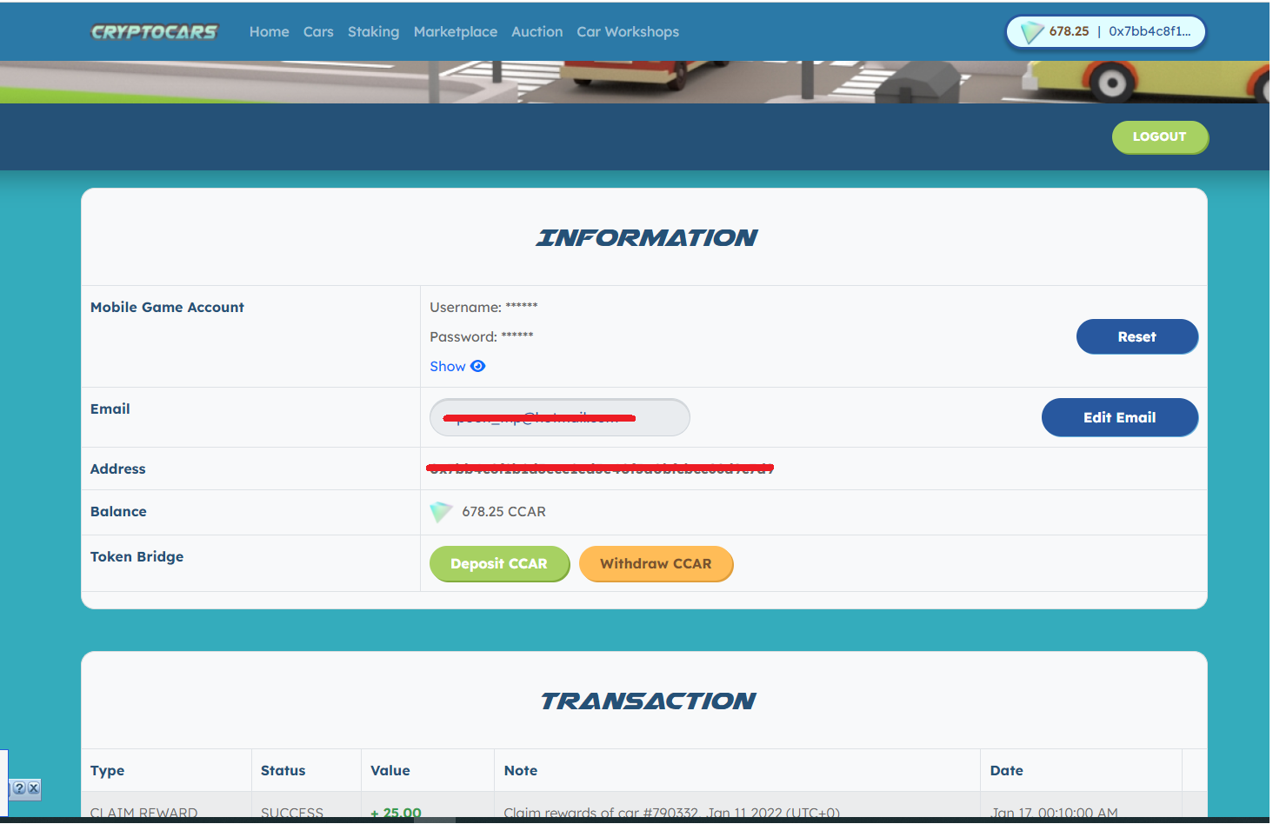Click the Username masked value
This screenshot has height=824, width=1273.
522,306
